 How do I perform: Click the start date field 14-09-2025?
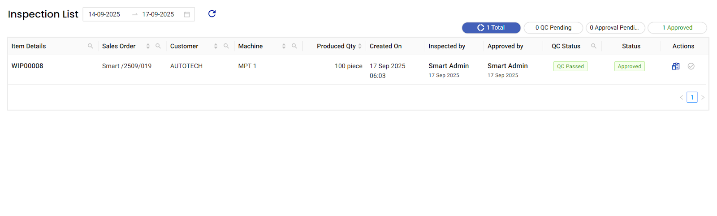[x=104, y=14]
